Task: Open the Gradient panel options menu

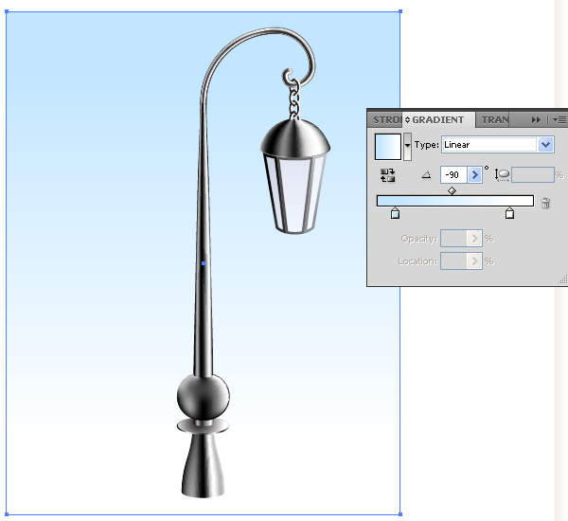Action: pos(559,120)
